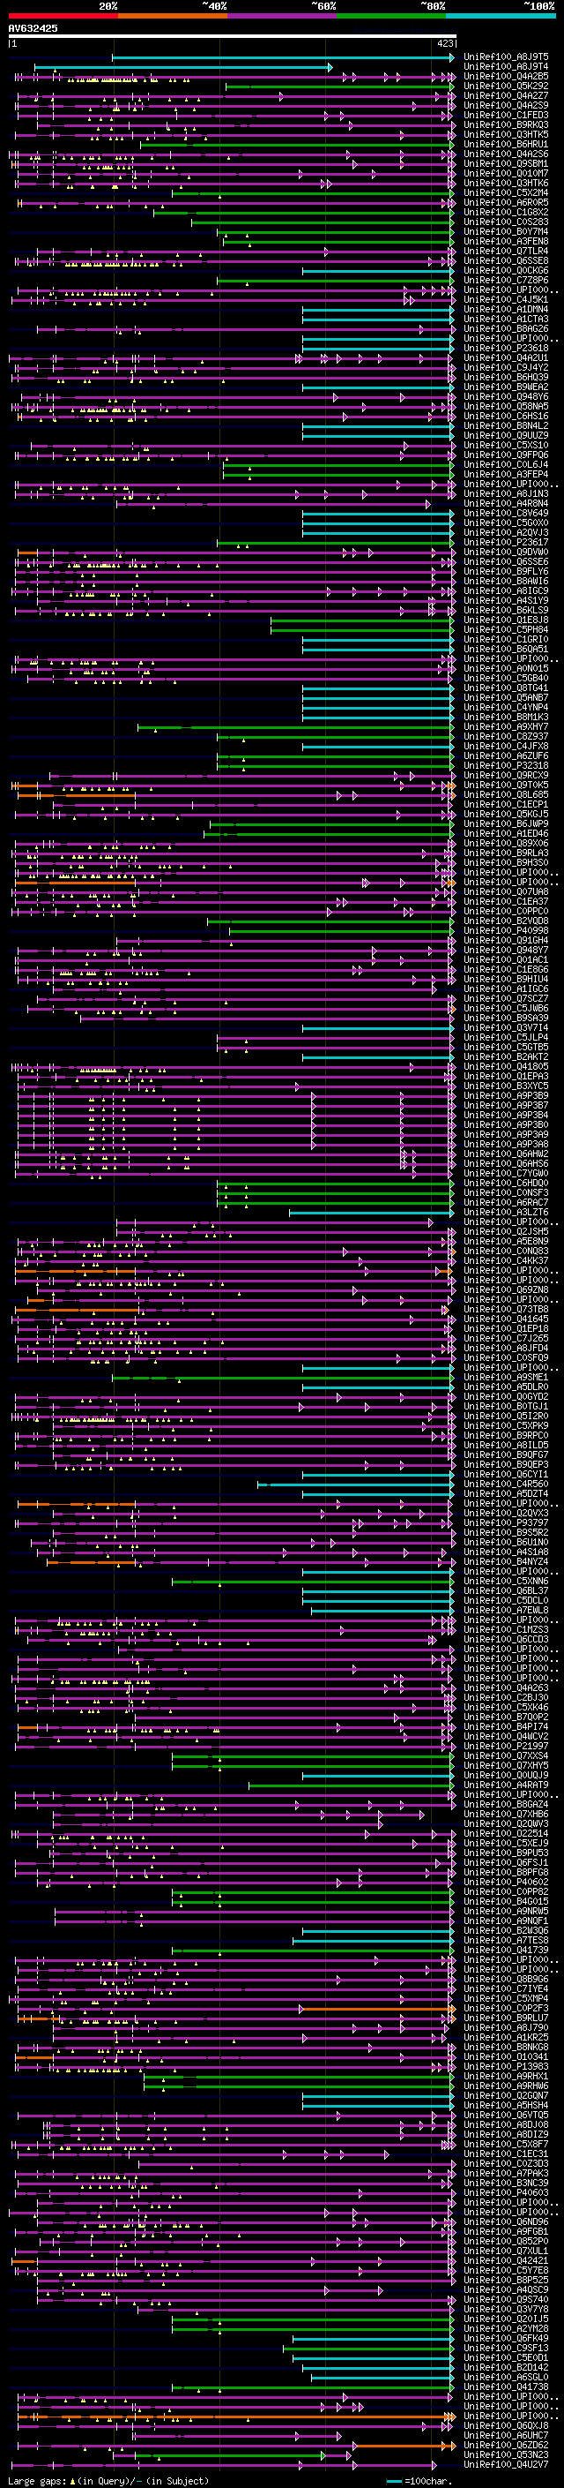Click cyan alignment bar of UniRef100_A8J9T5
564x2488 pixels.
(x=284, y=58)
